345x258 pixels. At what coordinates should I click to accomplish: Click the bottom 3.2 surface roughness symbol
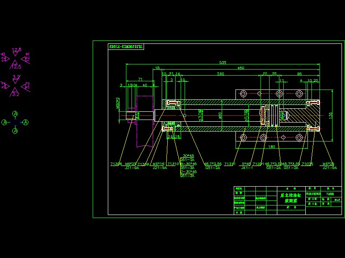coord(16,92)
